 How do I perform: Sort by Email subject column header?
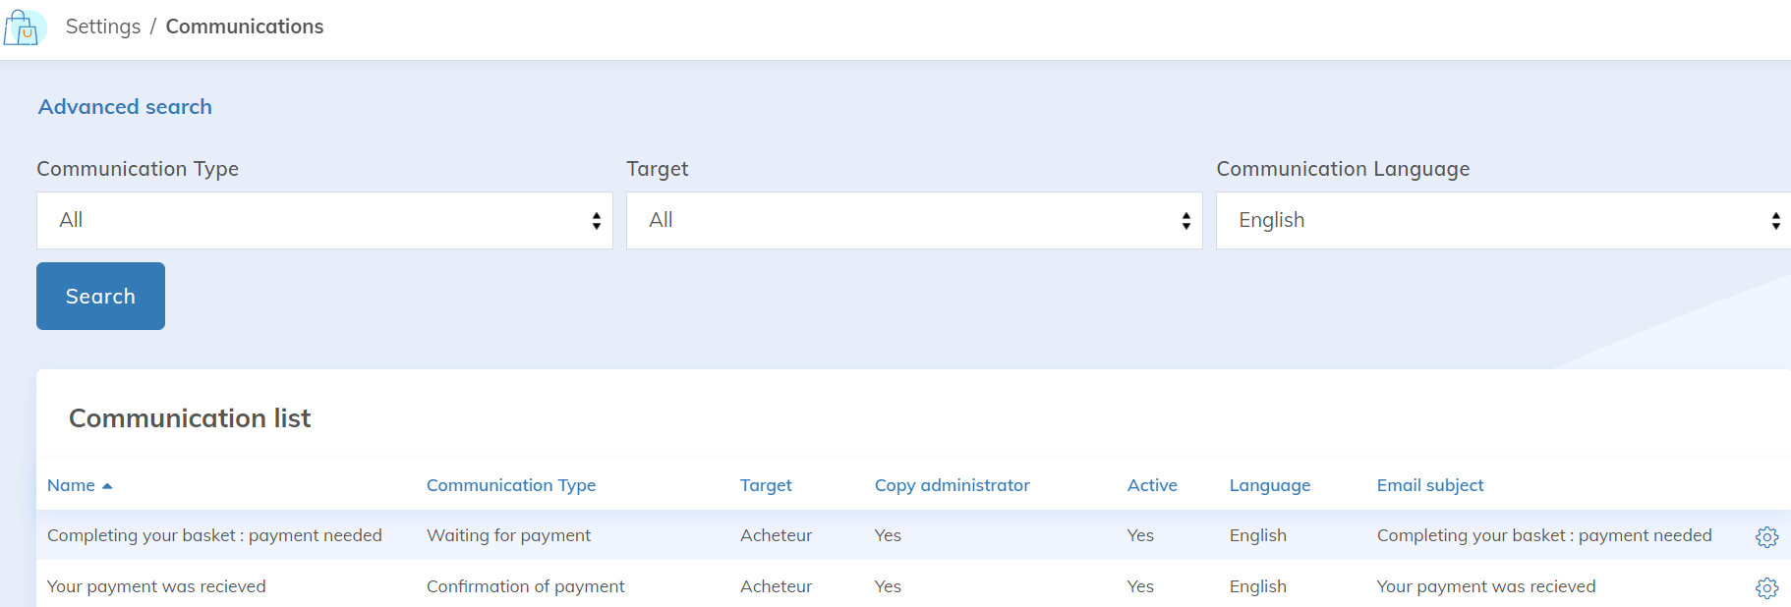click(x=1429, y=485)
